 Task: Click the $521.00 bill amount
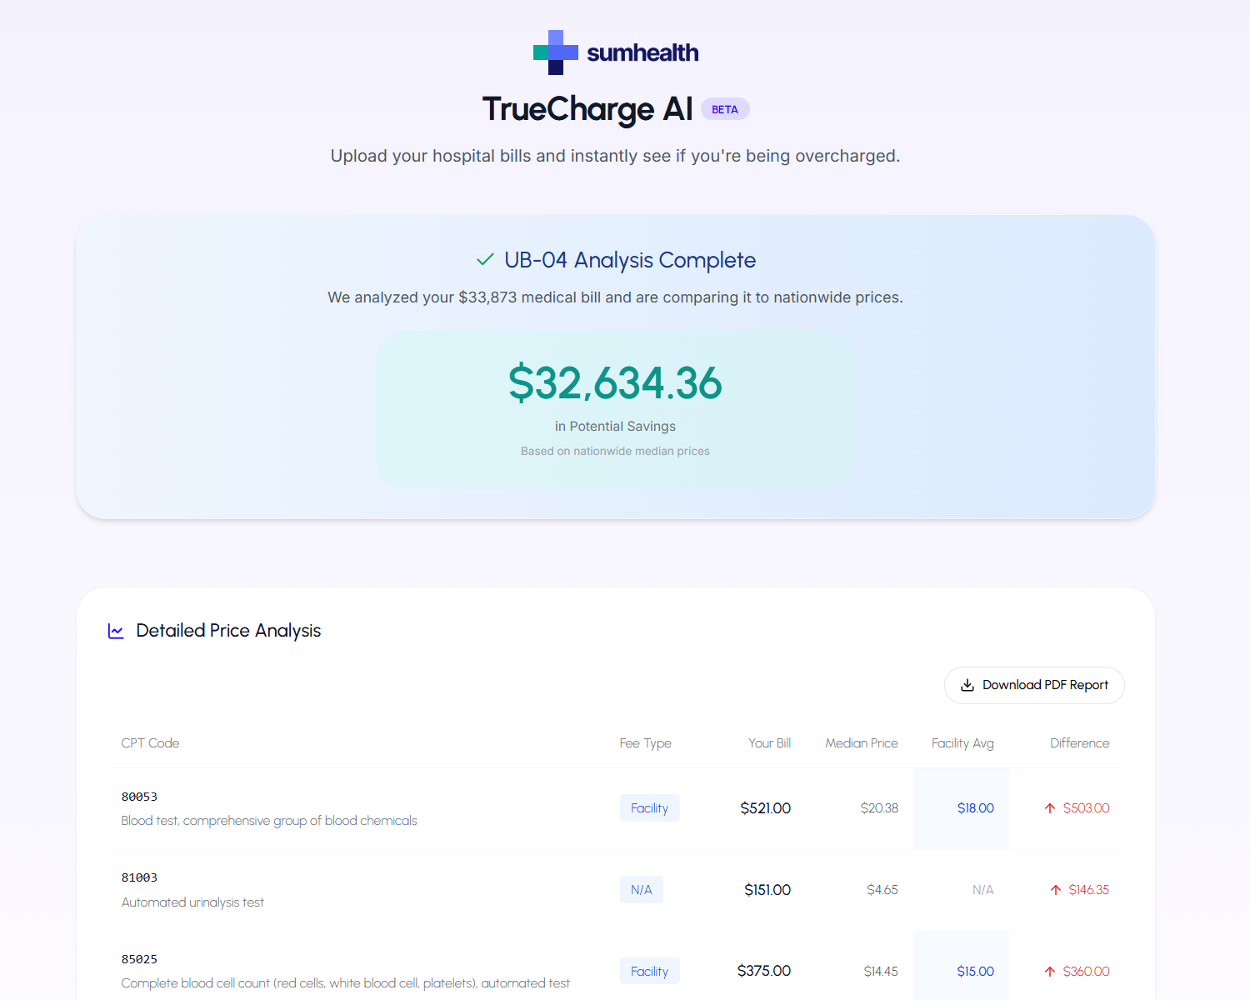(766, 808)
